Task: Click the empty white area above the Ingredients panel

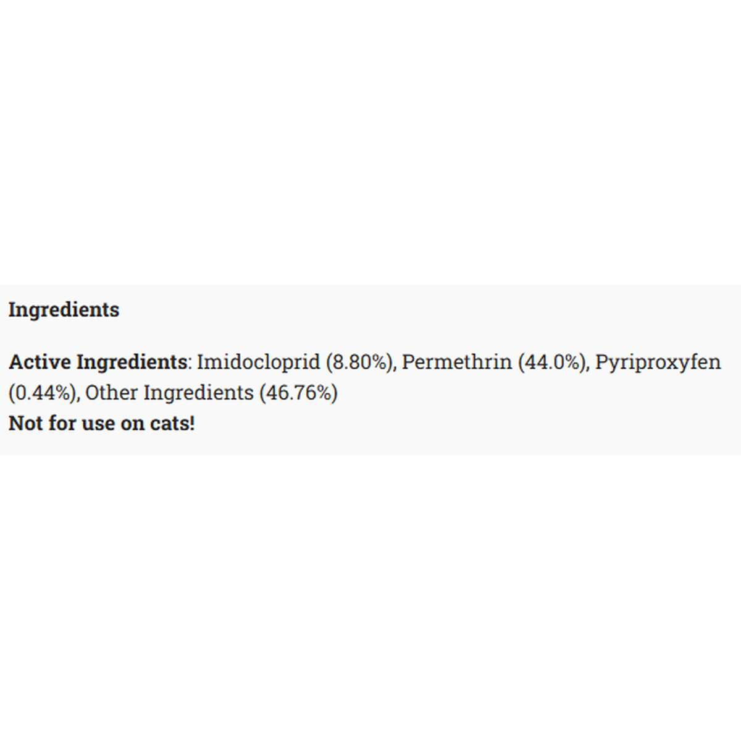Action: [371, 142]
